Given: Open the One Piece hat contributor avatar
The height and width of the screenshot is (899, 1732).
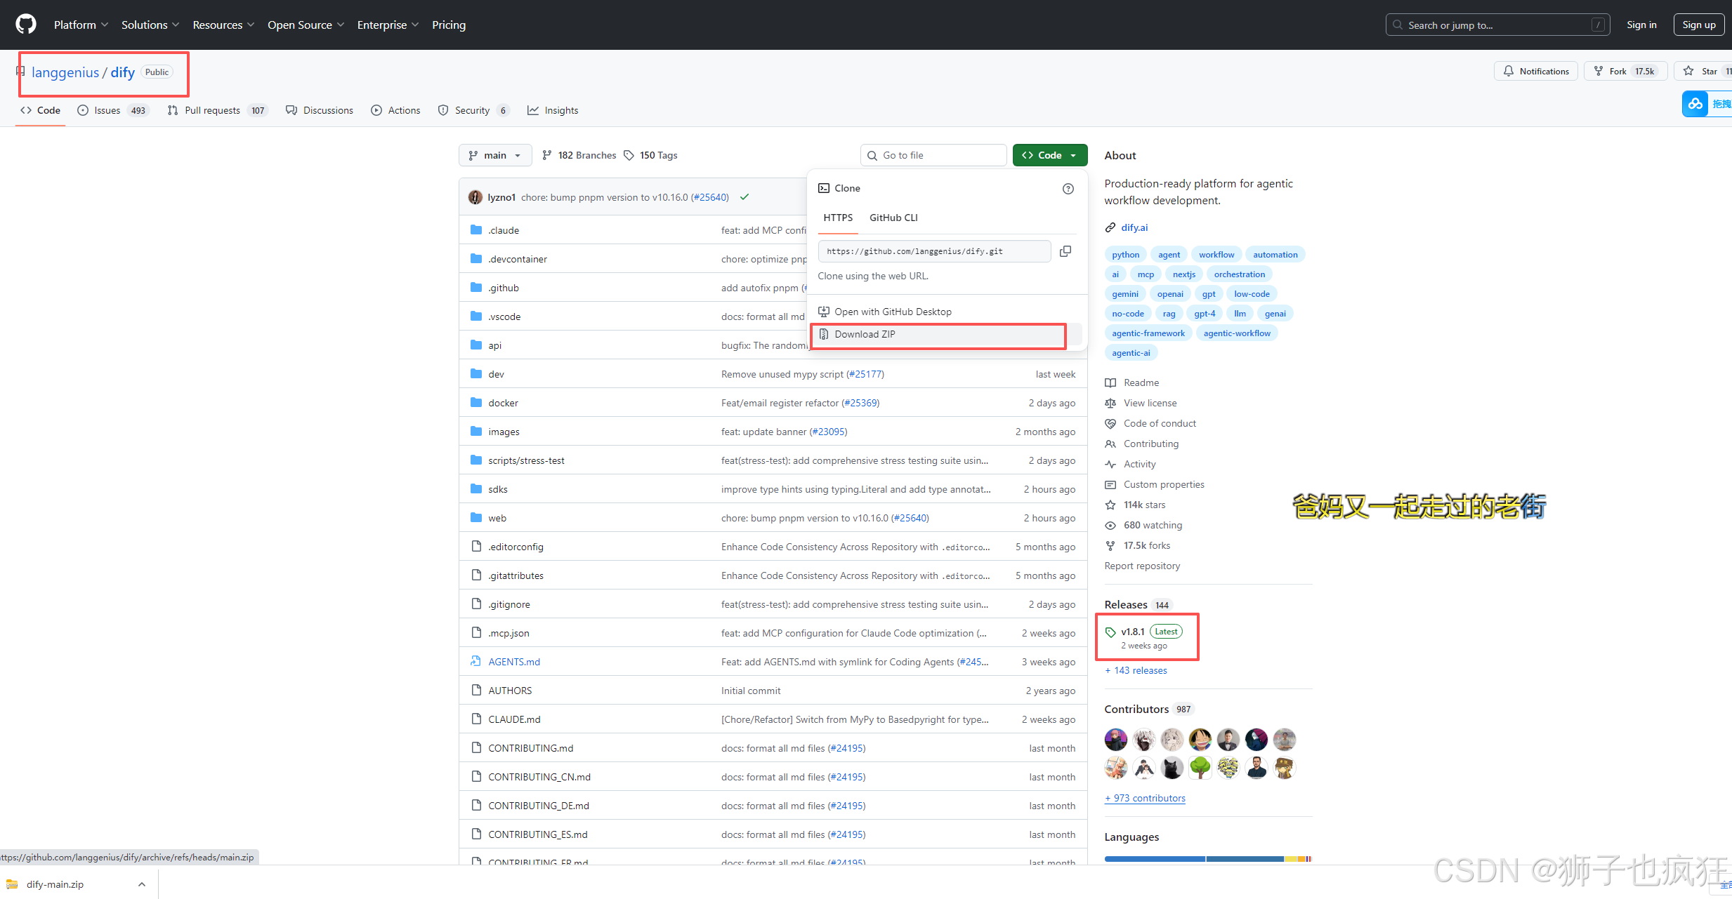Looking at the screenshot, I should (1200, 739).
